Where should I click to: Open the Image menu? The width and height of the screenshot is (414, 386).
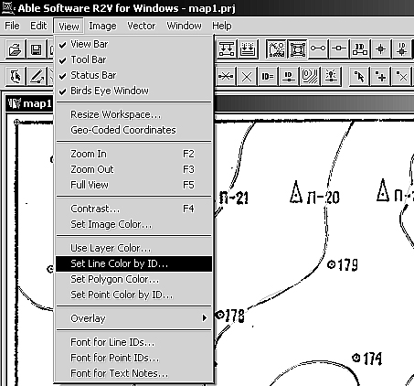pos(102,26)
